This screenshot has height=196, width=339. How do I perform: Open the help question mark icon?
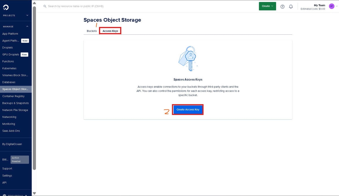tap(282, 6)
